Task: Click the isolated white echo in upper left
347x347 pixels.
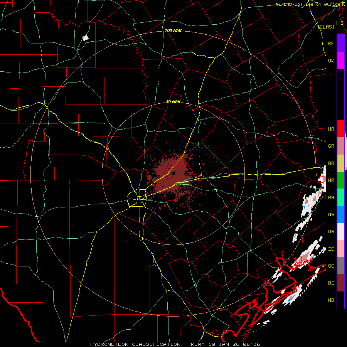Action: tap(85, 38)
